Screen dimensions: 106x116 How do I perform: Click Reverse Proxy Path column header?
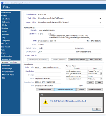pyautogui.click(x=95, y=68)
